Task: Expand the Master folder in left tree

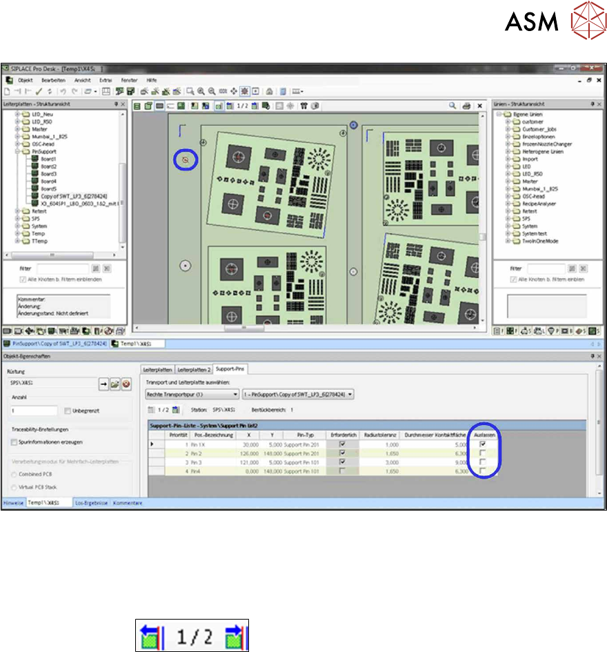Action: [x=17, y=129]
